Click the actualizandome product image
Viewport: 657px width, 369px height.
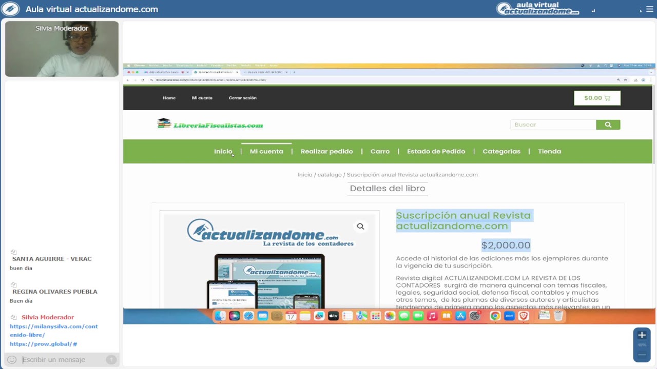tap(269, 260)
